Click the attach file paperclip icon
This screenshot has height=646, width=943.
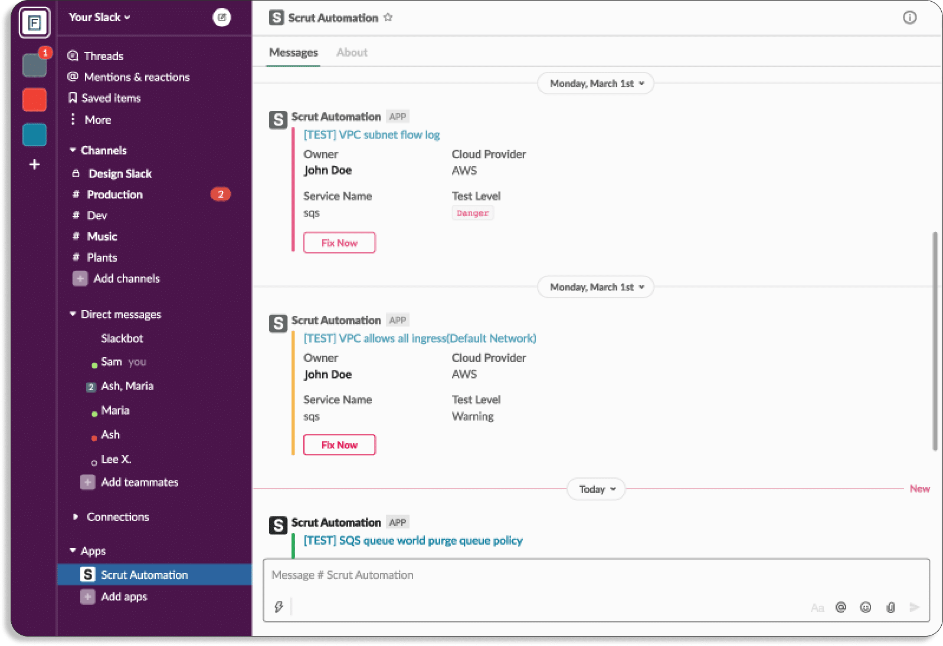(x=890, y=607)
